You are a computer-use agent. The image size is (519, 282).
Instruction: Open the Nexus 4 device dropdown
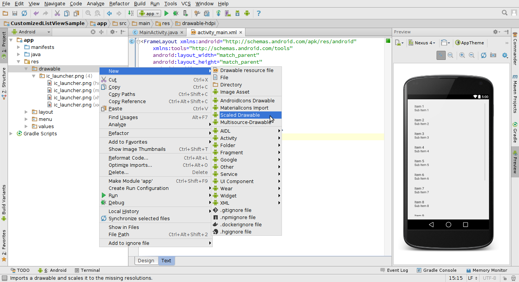pyautogui.click(x=422, y=43)
